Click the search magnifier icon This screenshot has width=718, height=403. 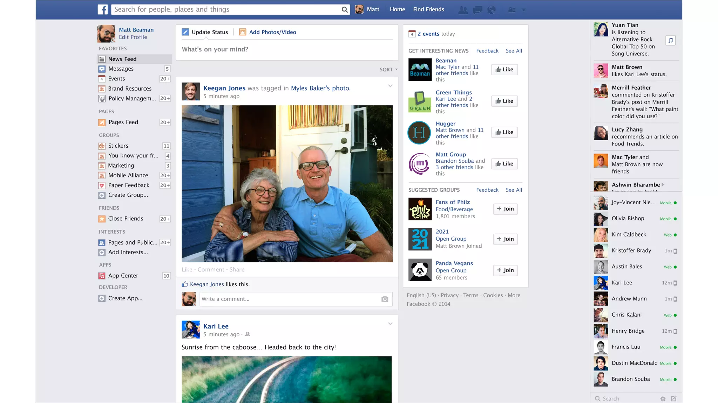point(345,10)
